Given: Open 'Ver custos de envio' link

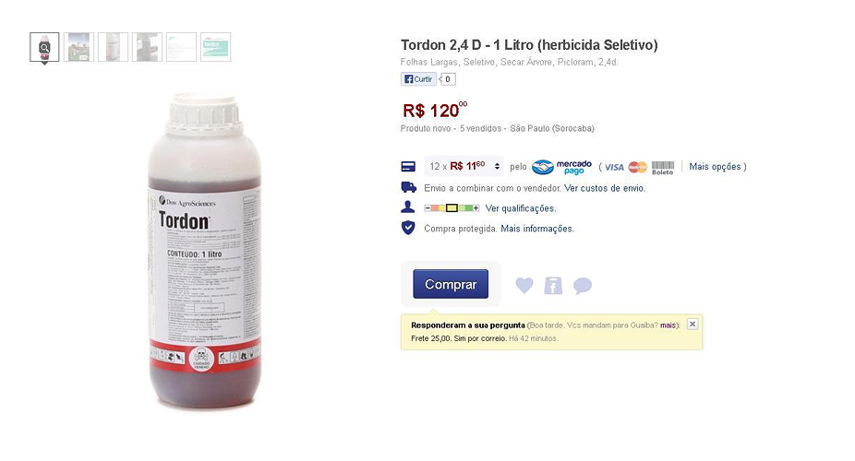Looking at the screenshot, I should click(605, 188).
